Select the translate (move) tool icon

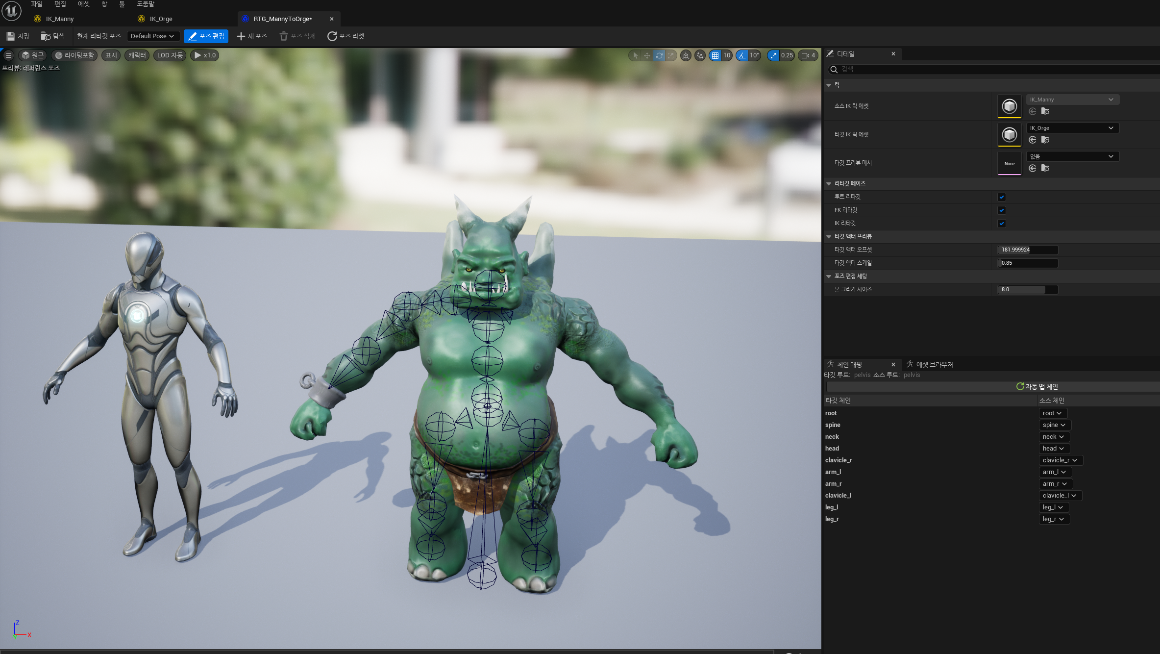tap(647, 55)
